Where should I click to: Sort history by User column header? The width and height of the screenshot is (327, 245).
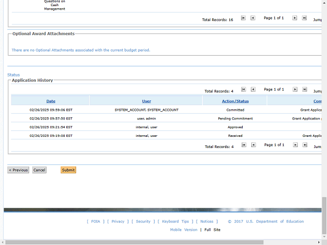coord(146,101)
